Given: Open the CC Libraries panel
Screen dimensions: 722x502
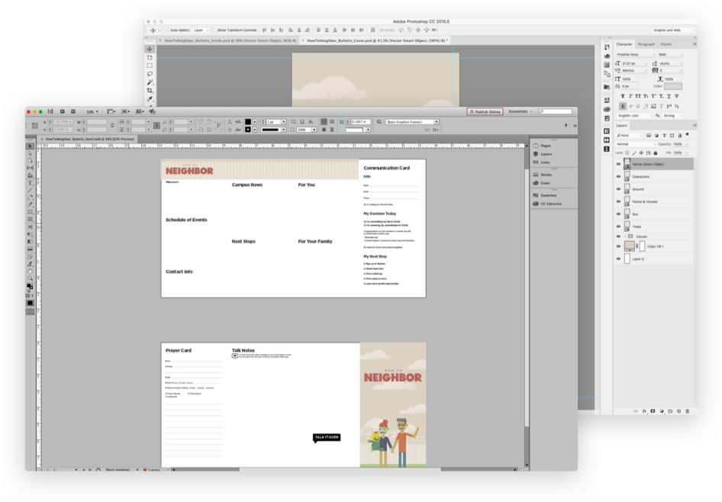Looking at the screenshot, I should [x=551, y=204].
